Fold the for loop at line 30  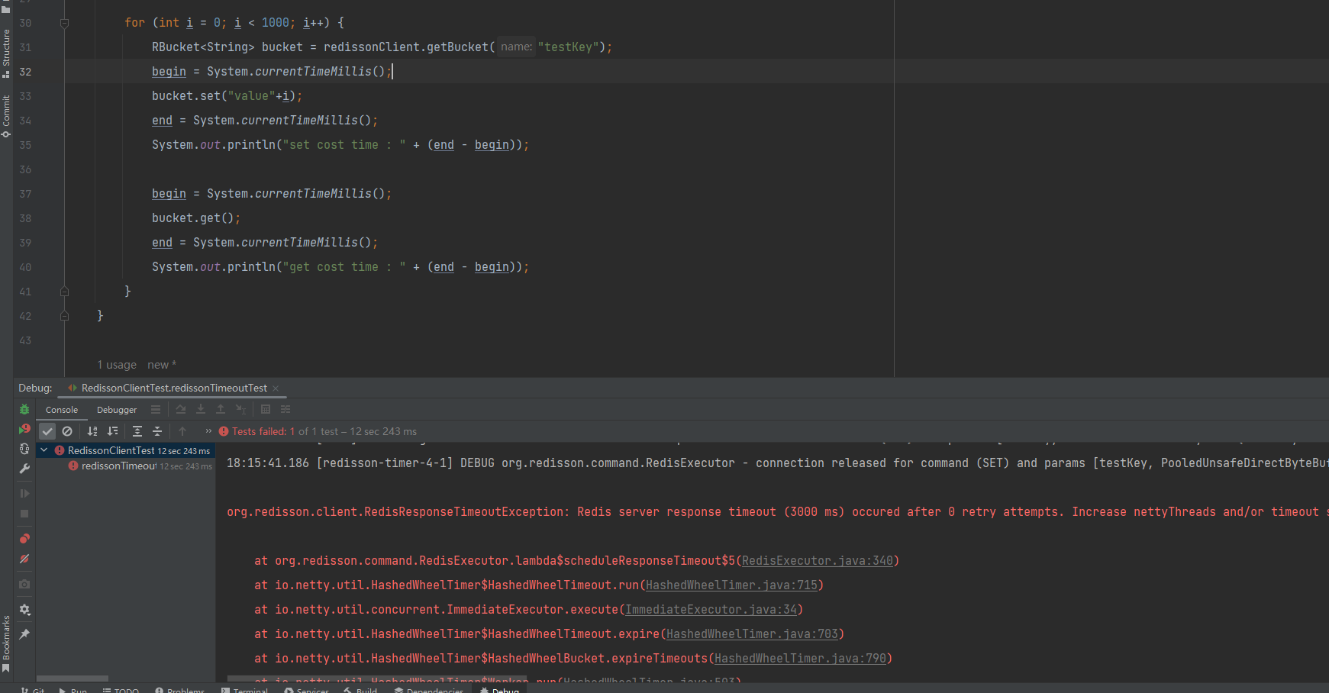64,23
